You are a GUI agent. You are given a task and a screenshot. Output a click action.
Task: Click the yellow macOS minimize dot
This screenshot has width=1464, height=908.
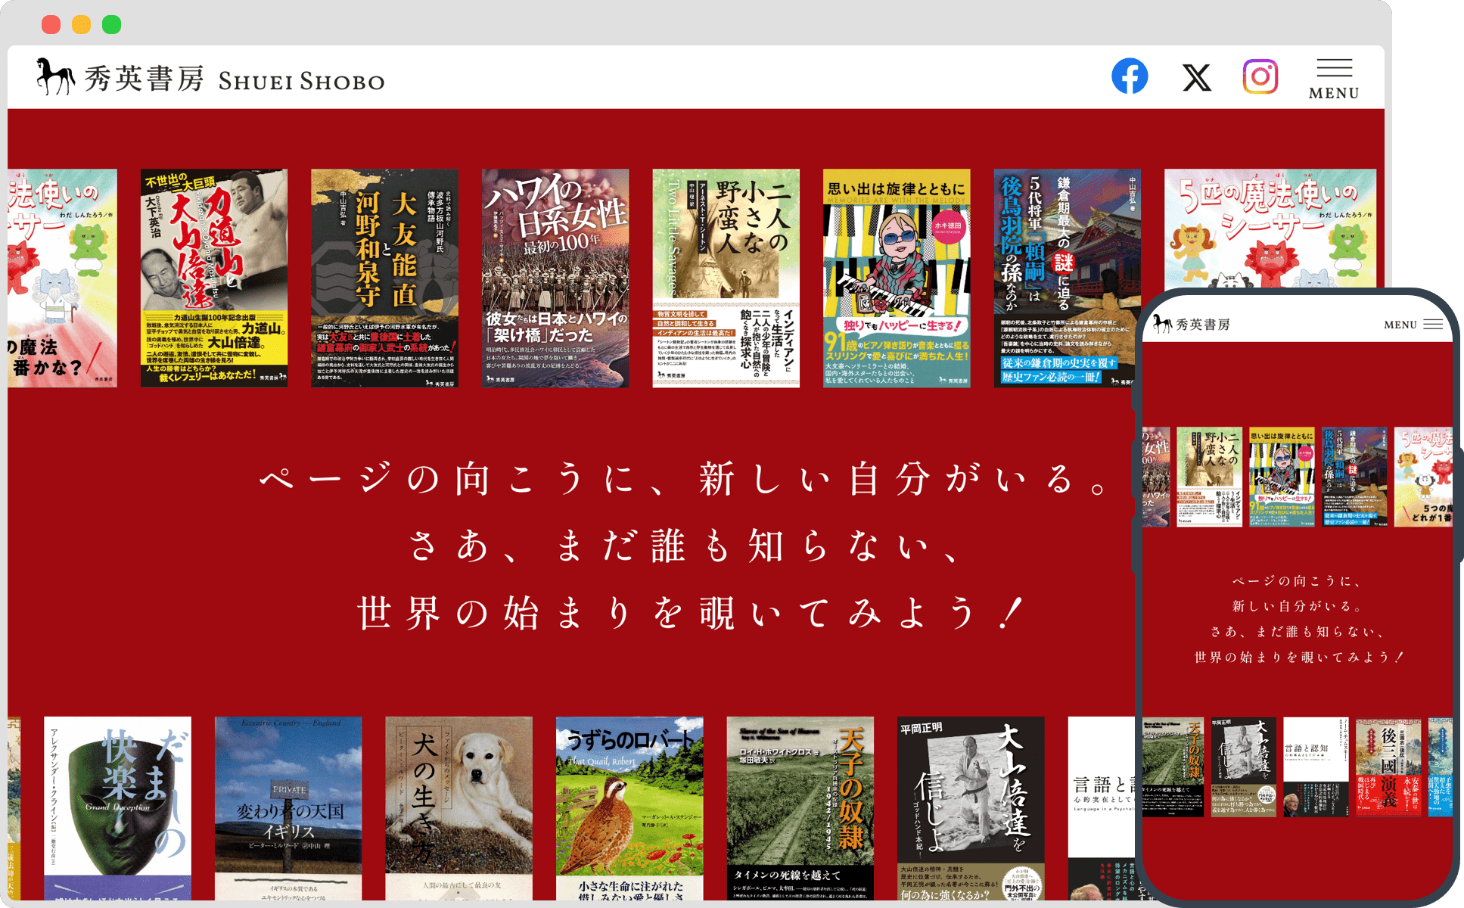pos(82,24)
